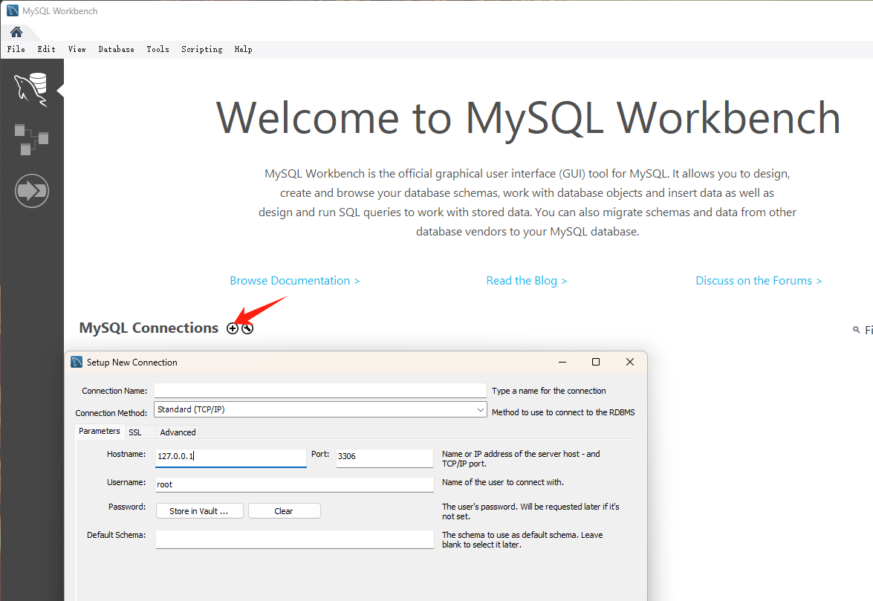This screenshot has width=873, height=601.
Task: Switch to the SSL tab
Action: [134, 432]
